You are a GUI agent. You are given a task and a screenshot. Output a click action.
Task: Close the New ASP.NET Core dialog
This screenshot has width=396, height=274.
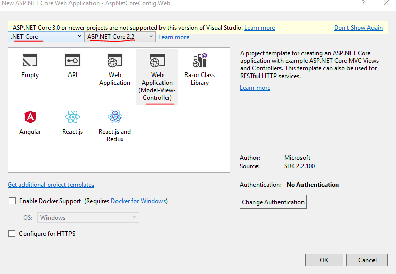coord(386,3)
